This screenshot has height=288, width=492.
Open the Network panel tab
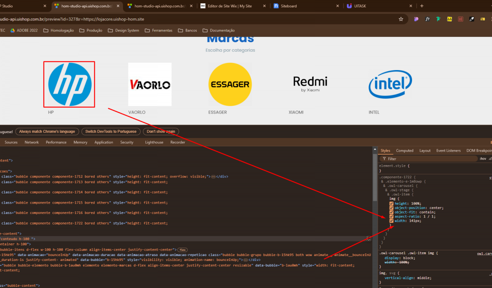click(x=32, y=142)
